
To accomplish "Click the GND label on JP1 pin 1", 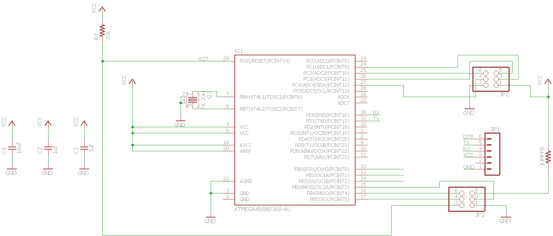I will [x=469, y=167].
